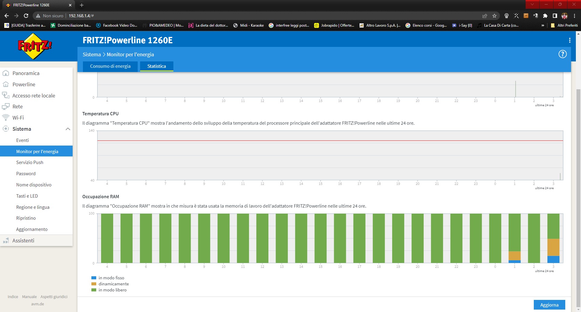This screenshot has width=581, height=312.
Task: Reload the page with refresh icon
Action: click(x=26, y=16)
